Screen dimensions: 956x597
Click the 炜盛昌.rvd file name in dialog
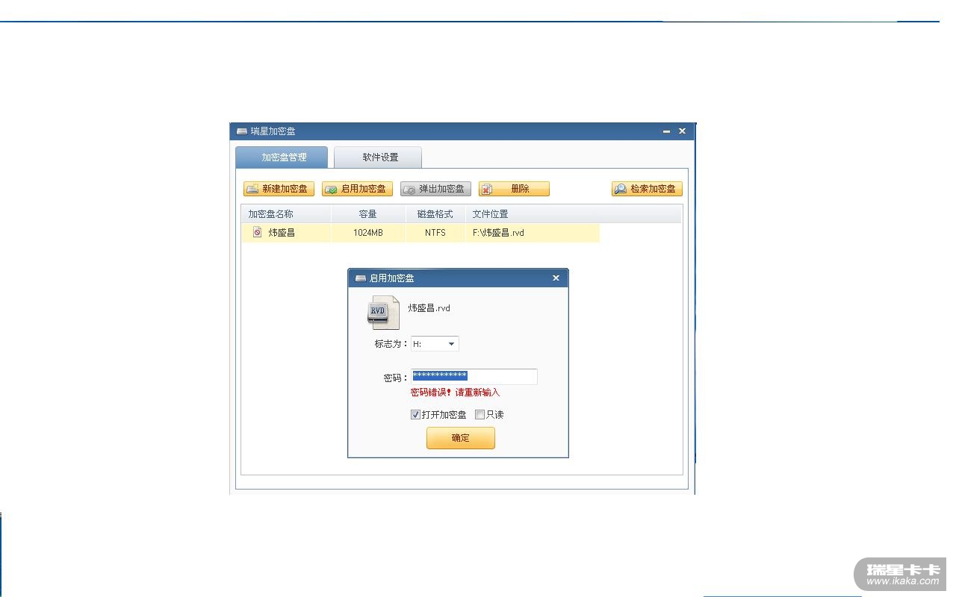point(429,308)
